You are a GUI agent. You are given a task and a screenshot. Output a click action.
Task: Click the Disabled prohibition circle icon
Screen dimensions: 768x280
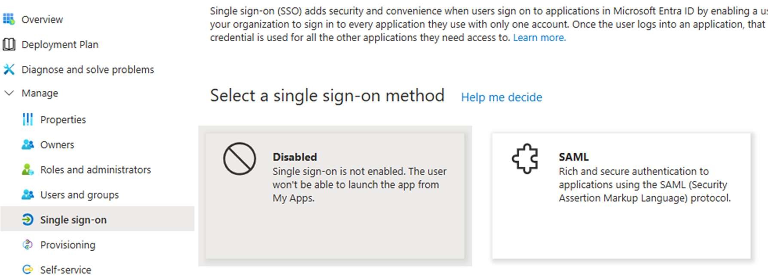click(x=239, y=159)
